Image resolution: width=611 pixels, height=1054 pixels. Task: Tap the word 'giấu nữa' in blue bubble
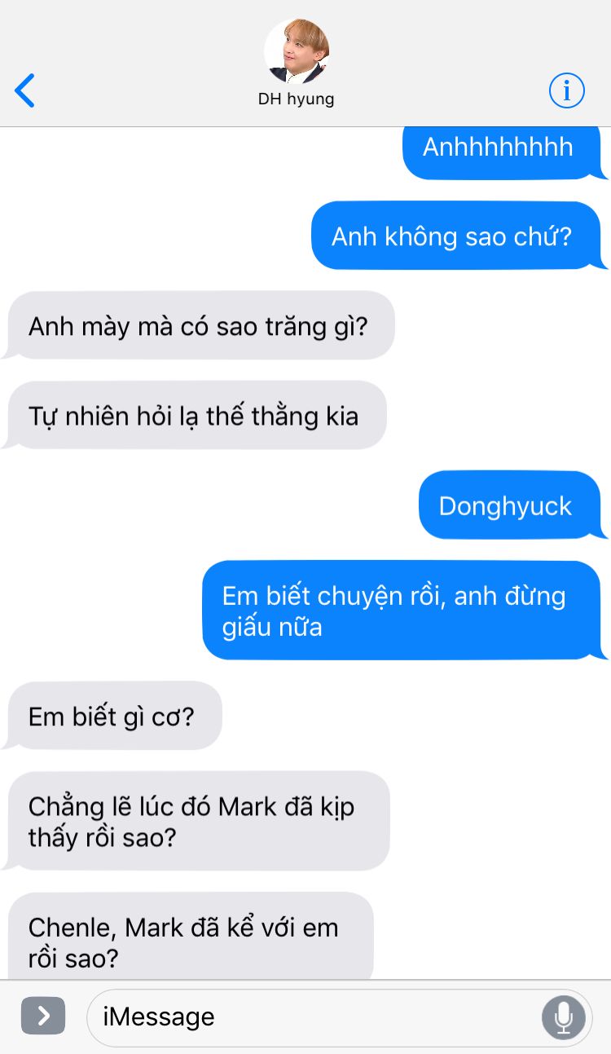tap(272, 628)
